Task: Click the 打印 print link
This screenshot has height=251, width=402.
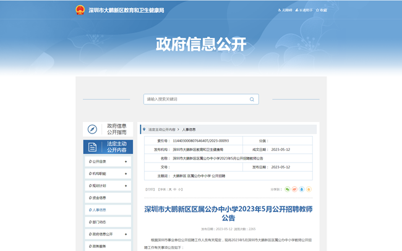Action: [x=150, y=189]
